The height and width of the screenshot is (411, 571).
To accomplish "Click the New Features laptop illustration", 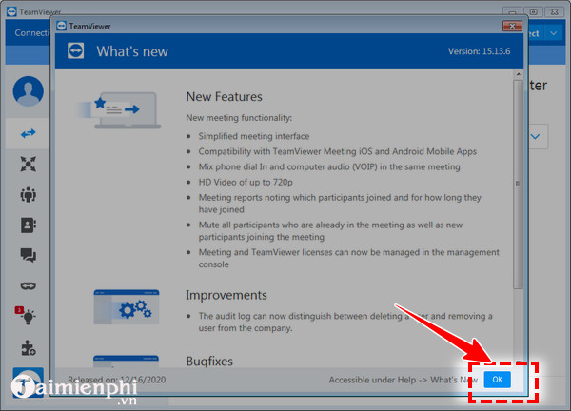I will tap(119, 110).
